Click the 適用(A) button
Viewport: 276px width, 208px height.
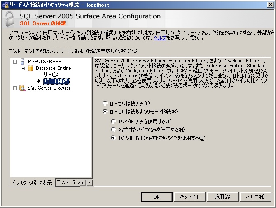click(222, 197)
